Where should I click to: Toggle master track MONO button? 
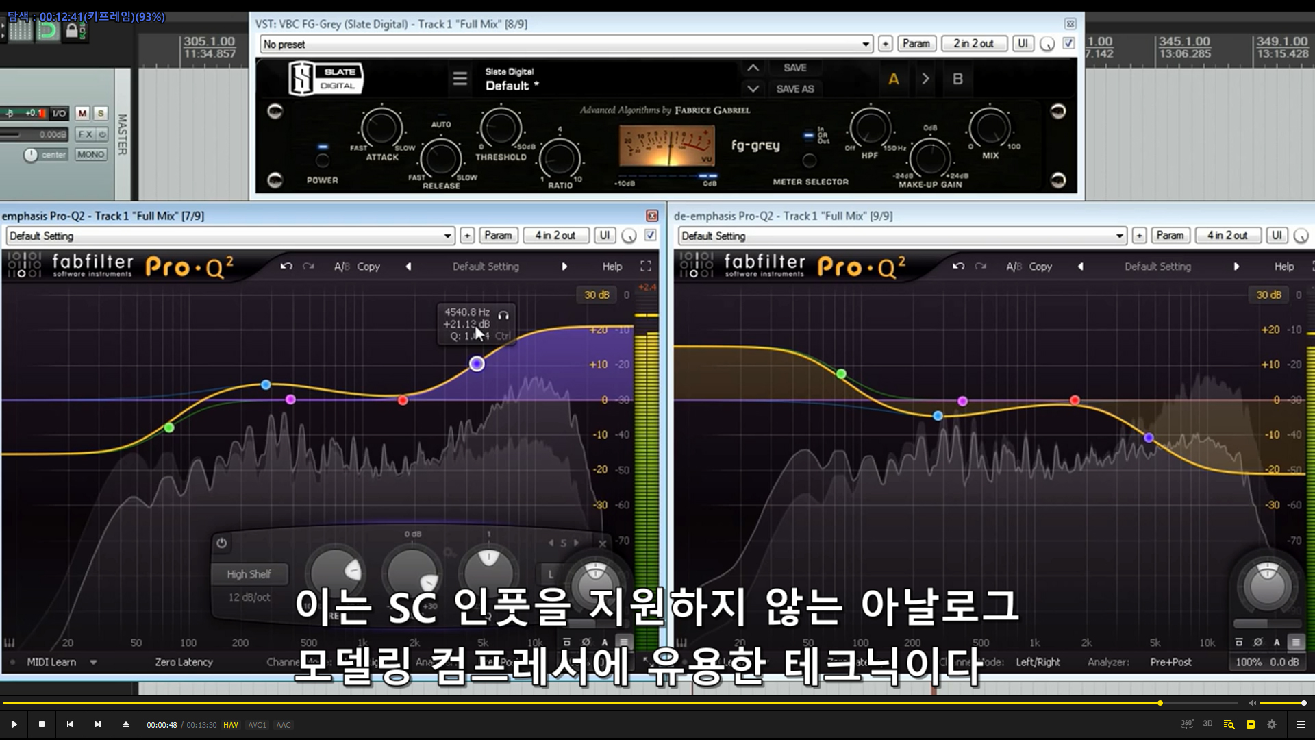tap(90, 154)
